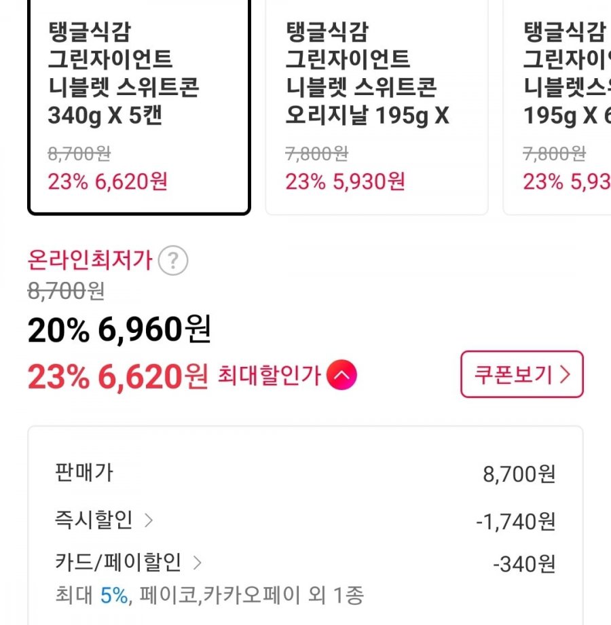Click the 판매가 row label
The height and width of the screenshot is (625, 611).
84,473
